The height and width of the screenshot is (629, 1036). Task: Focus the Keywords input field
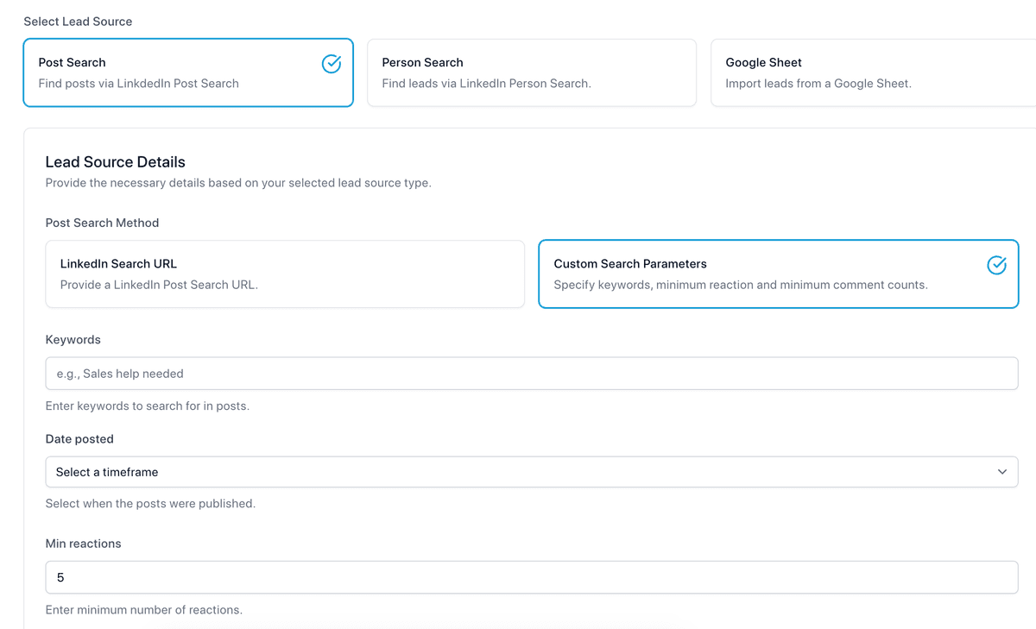tap(532, 374)
